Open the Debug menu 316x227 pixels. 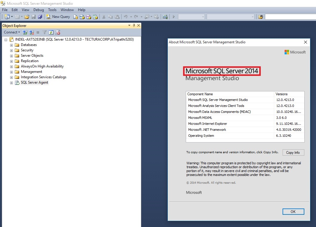(39, 10)
